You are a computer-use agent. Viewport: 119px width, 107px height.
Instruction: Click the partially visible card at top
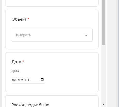click(x=52, y=3)
